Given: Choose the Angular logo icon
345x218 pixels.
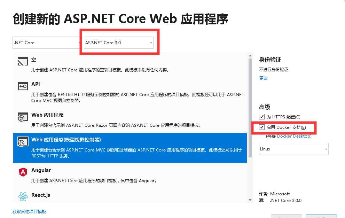Looking at the screenshot, I should click(23, 172).
